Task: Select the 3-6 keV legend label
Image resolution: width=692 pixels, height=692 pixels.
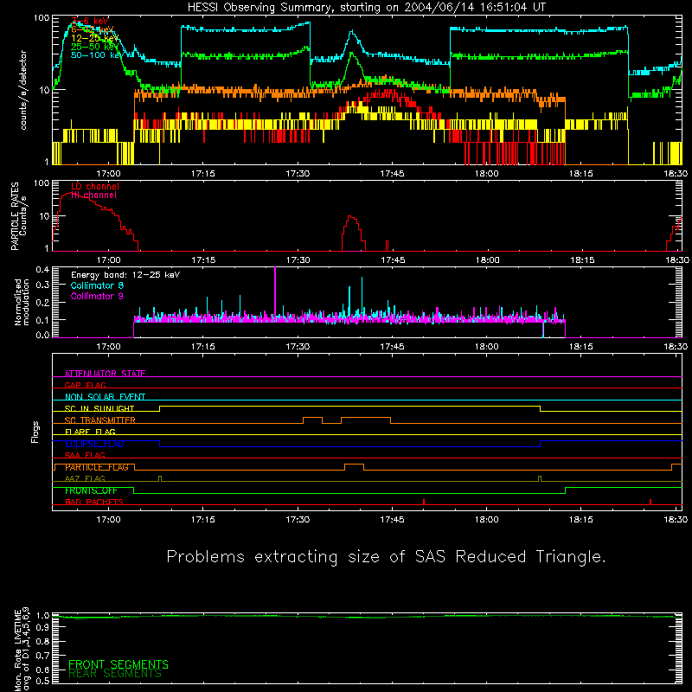Action: (x=90, y=21)
